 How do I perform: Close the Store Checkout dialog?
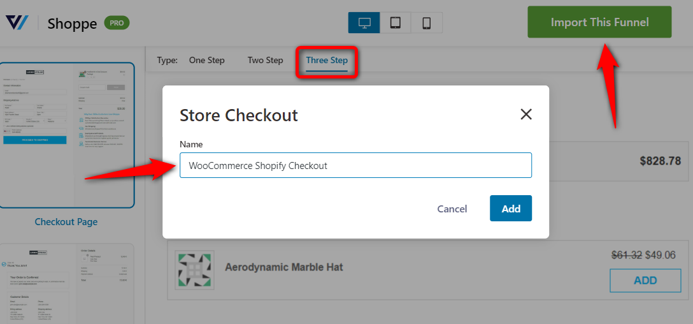526,115
